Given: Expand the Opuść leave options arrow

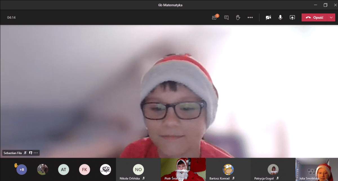Looking at the screenshot, I should point(331,17).
